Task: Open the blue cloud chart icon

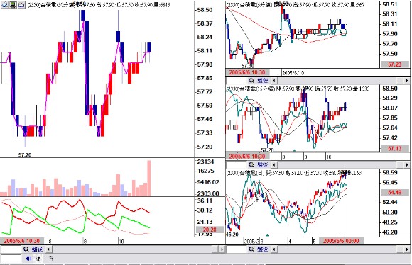Action: click(21, 4)
